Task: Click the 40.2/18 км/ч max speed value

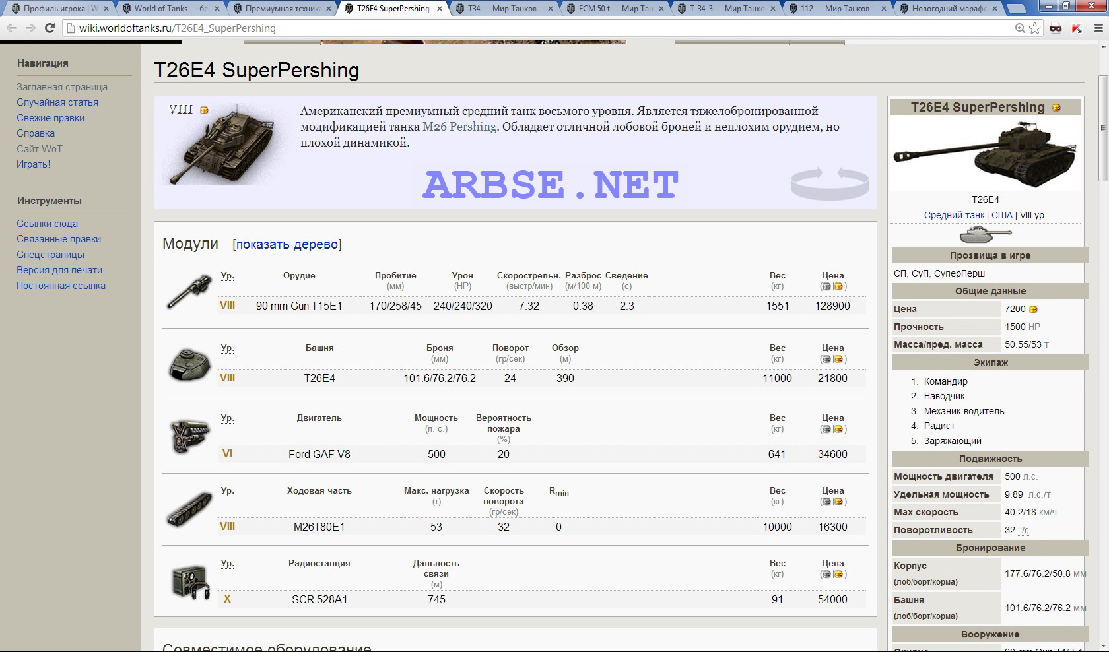Action: (x=1030, y=512)
